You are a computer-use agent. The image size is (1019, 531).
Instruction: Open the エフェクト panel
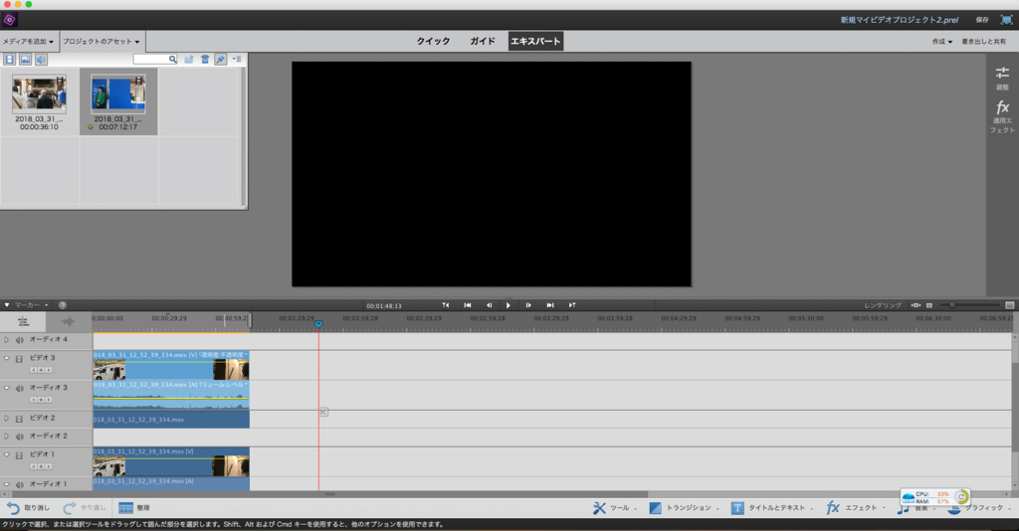click(856, 507)
